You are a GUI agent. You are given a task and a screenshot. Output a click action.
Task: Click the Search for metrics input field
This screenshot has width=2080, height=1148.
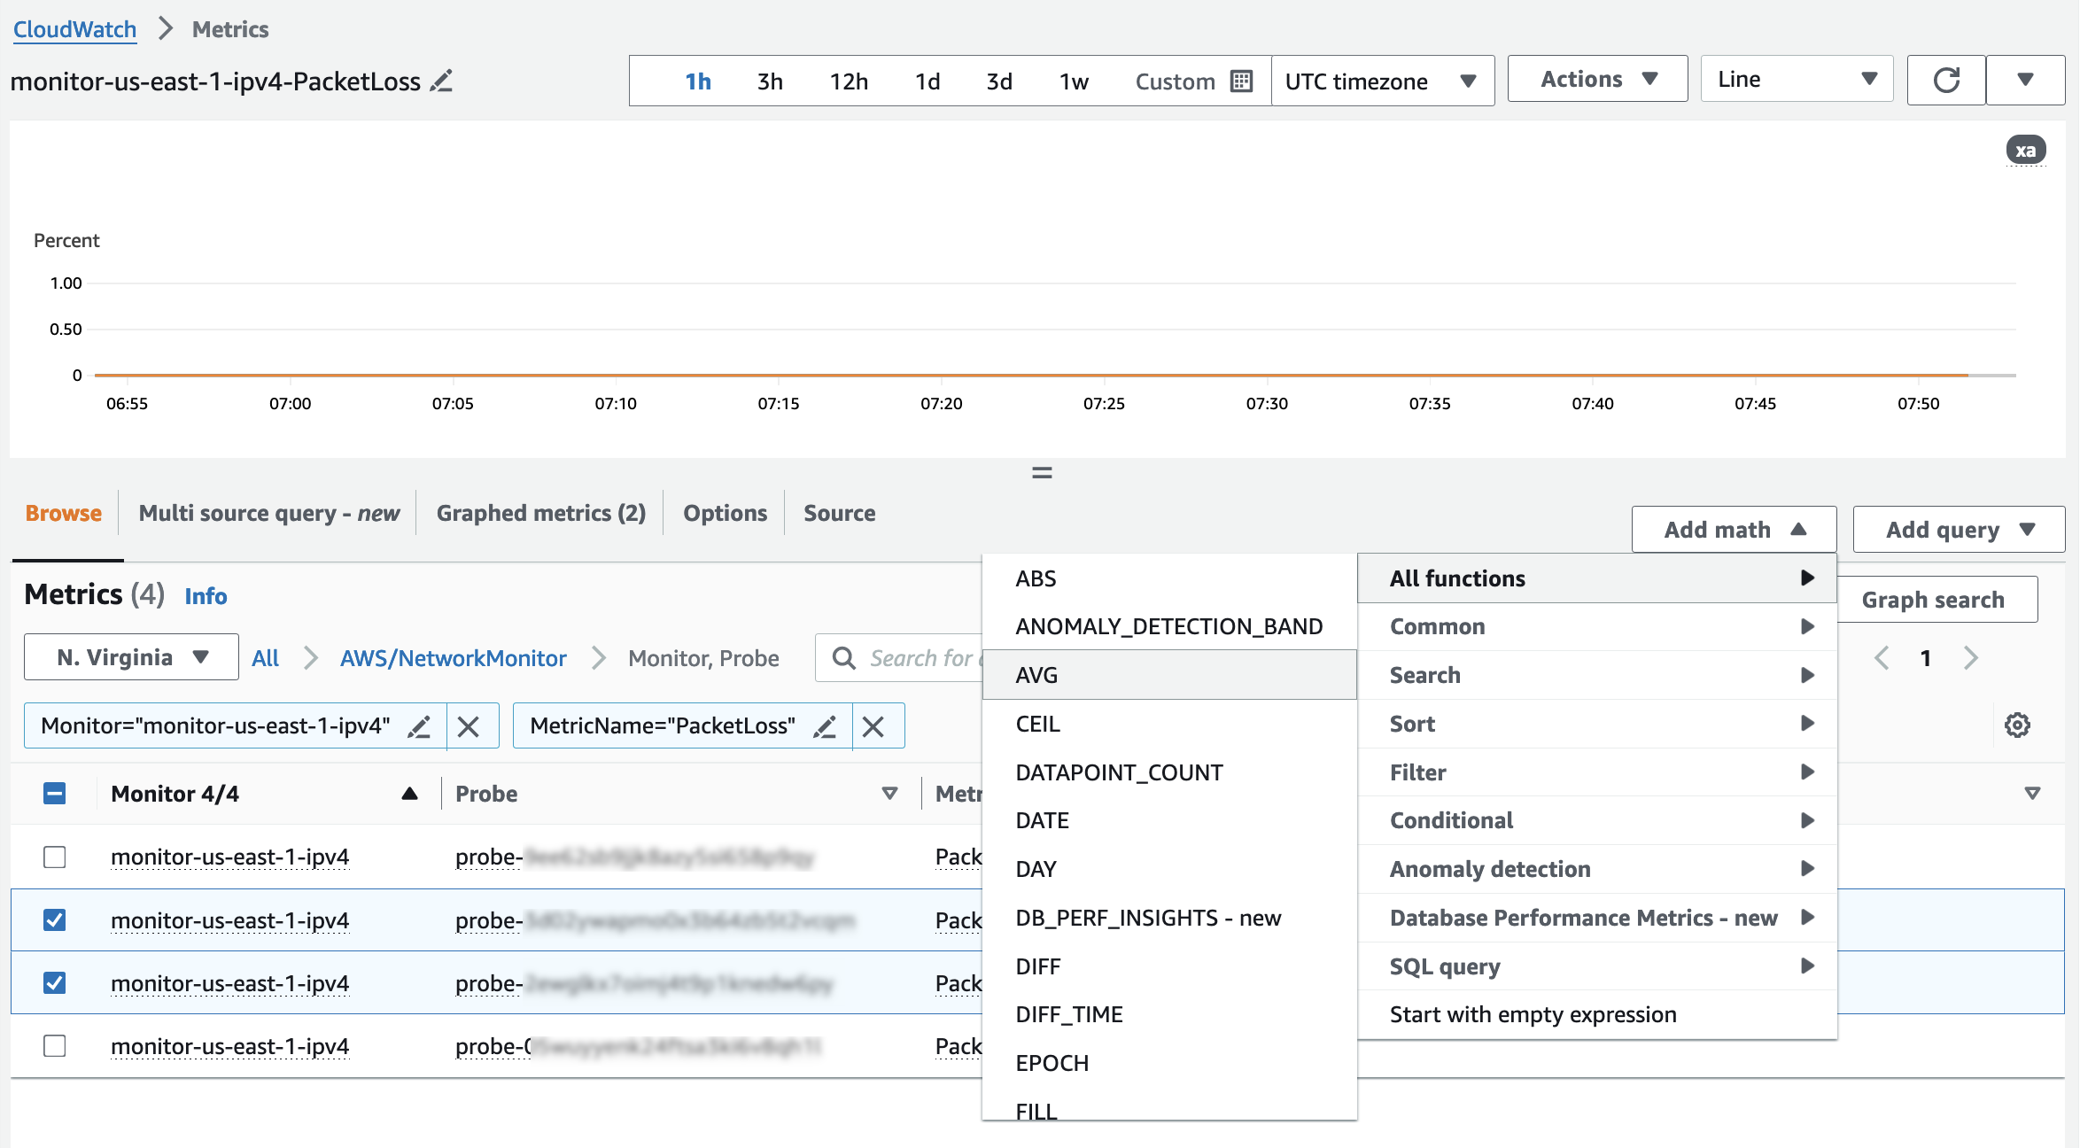921,658
